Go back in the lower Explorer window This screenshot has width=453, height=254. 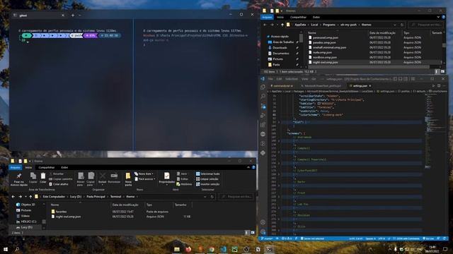(13, 197)
